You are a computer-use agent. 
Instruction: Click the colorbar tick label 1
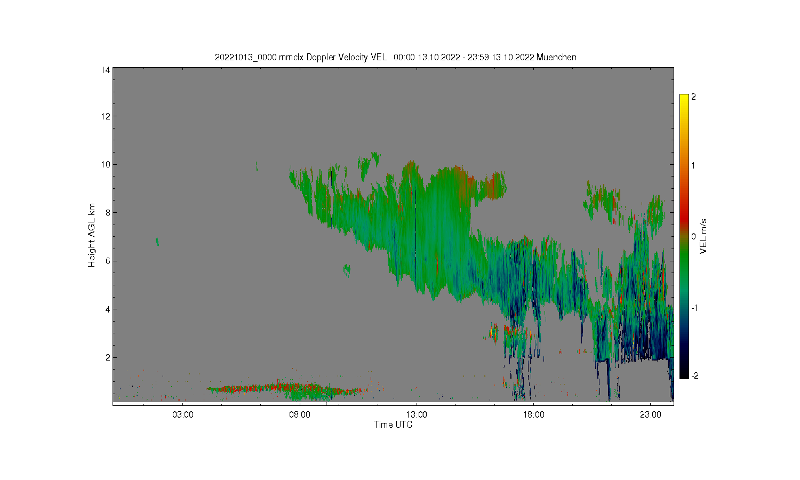click(693, 165)
